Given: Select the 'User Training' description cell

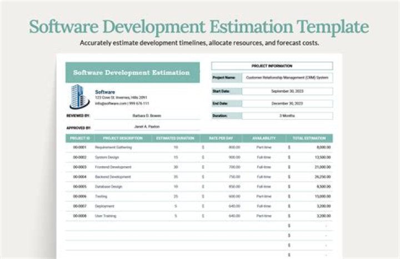Looking at the screenshot, I should 106,216.
